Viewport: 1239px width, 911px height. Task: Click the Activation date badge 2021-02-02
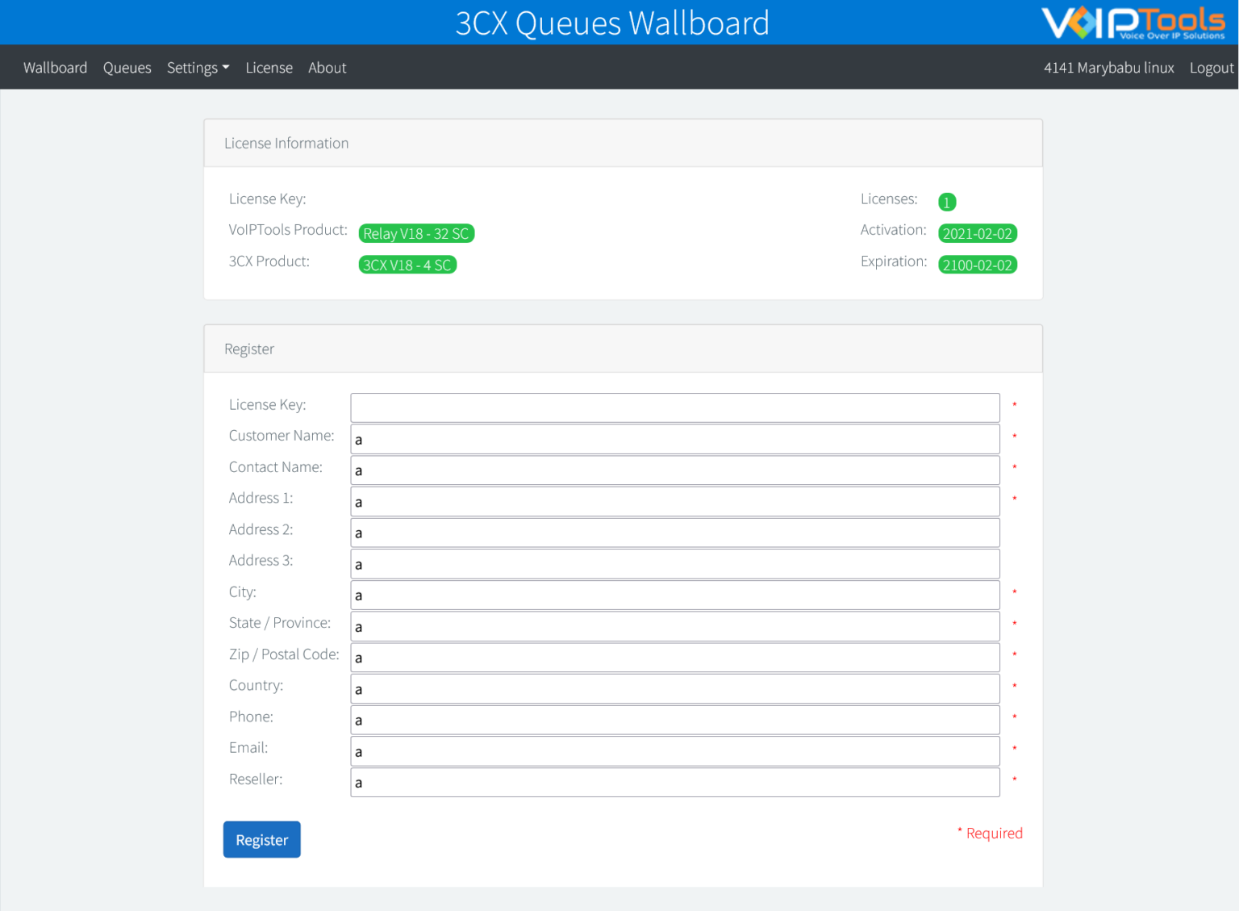(x=977, y=233)
